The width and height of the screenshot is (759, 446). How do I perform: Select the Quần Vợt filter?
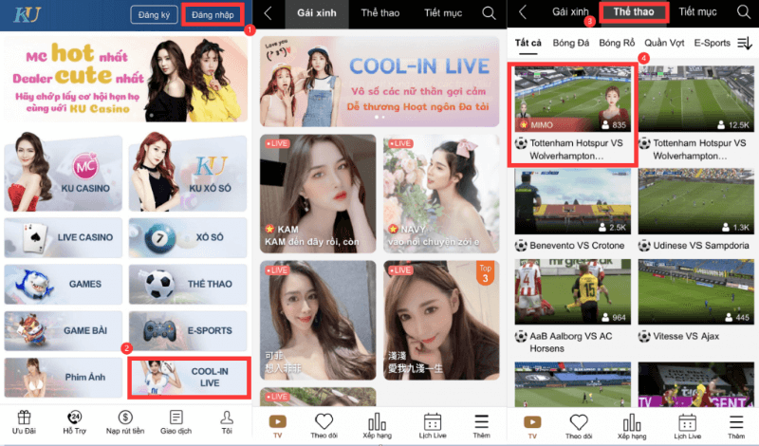[664, 43]
